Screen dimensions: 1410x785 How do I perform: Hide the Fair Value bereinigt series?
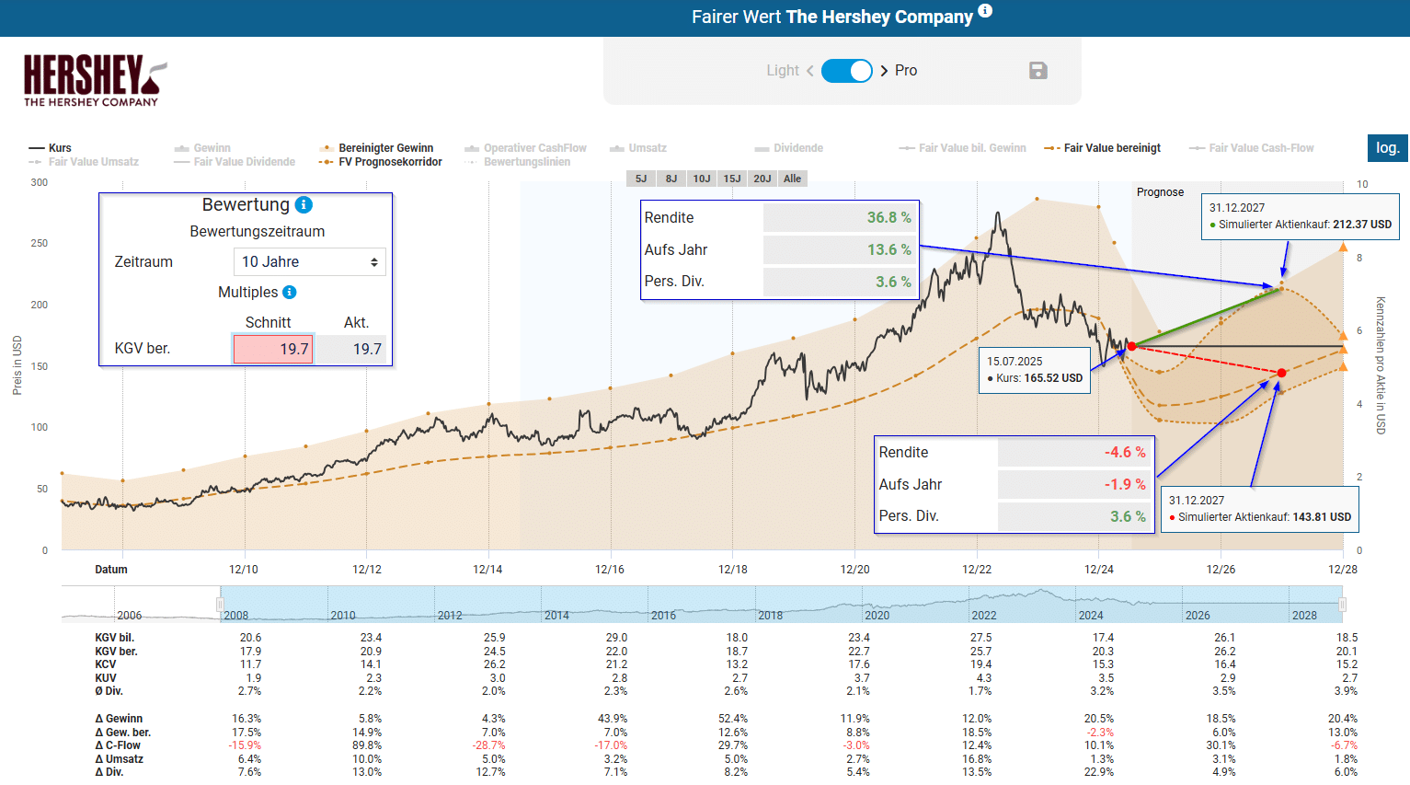pyautogui.click(x=1103, y=148)
